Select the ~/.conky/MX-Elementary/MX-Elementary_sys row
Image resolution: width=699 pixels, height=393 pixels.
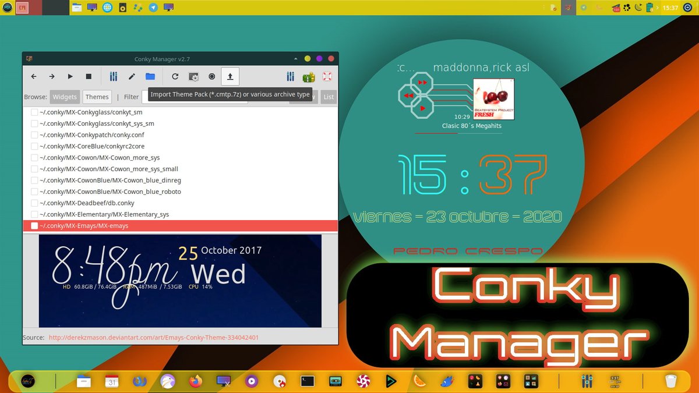(180, 214)
